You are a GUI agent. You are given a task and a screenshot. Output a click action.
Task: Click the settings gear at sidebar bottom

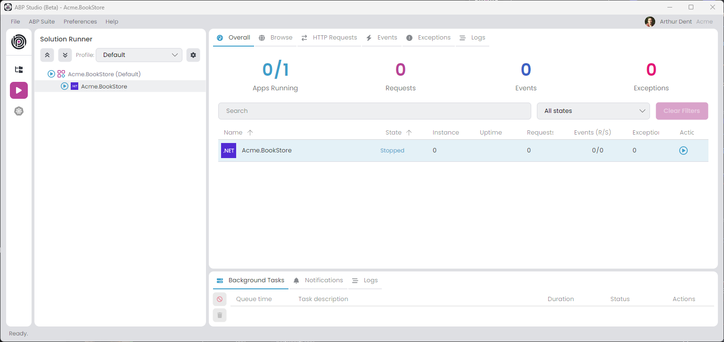[x=19, y=111]
